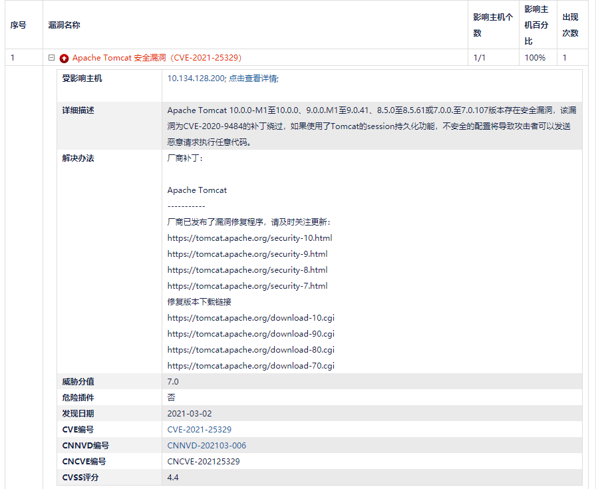Click the 解决办法 label
Image resolution: width=596 pixels, height=489 pixels.
tap(78, 158)
